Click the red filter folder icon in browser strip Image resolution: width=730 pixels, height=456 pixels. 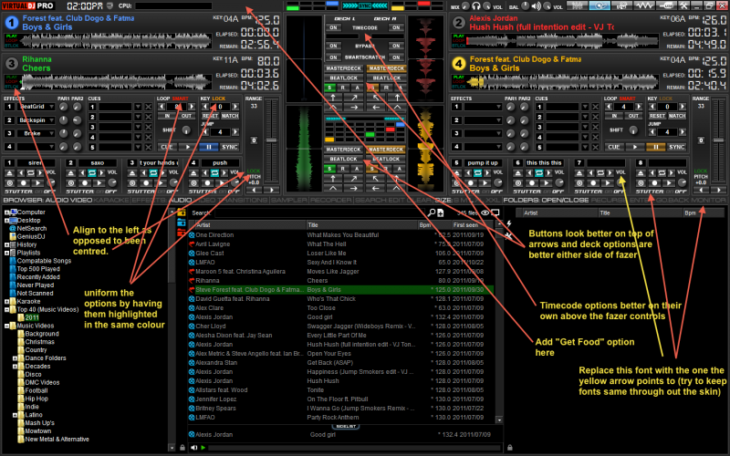click(x=182, y=233)
